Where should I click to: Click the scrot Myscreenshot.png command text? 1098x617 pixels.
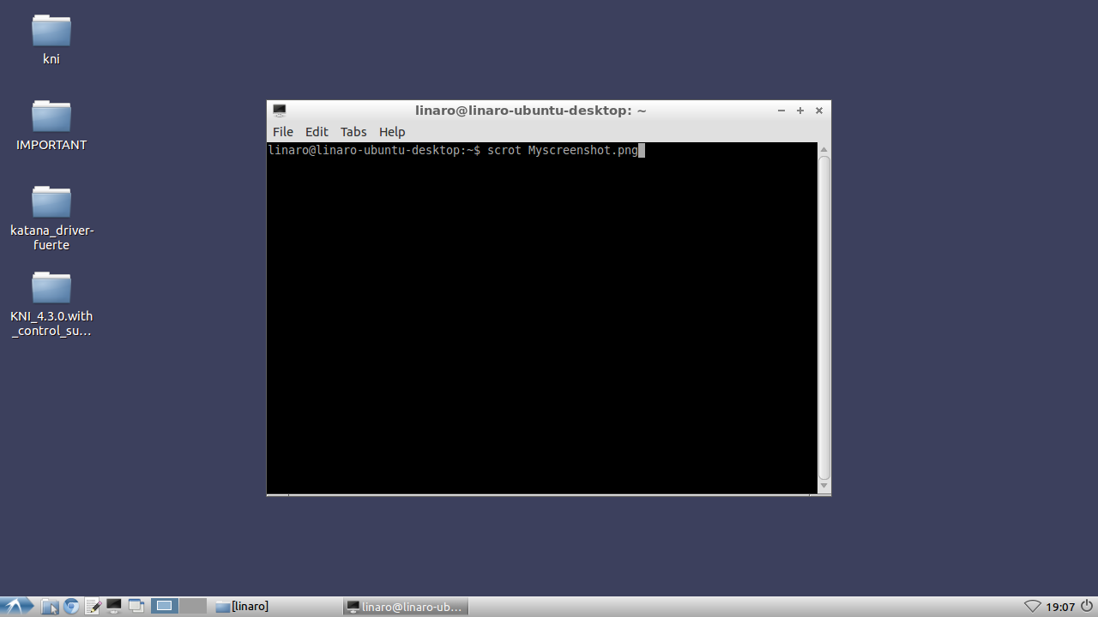click(x=563, y=151)
